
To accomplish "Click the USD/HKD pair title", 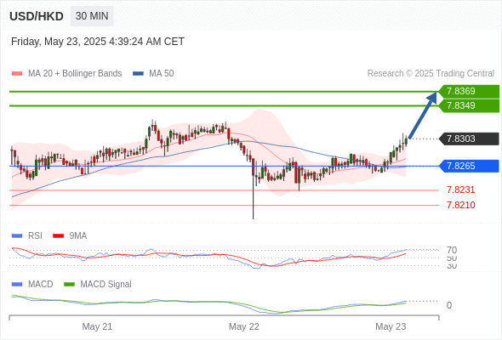I will click(37, 16).
